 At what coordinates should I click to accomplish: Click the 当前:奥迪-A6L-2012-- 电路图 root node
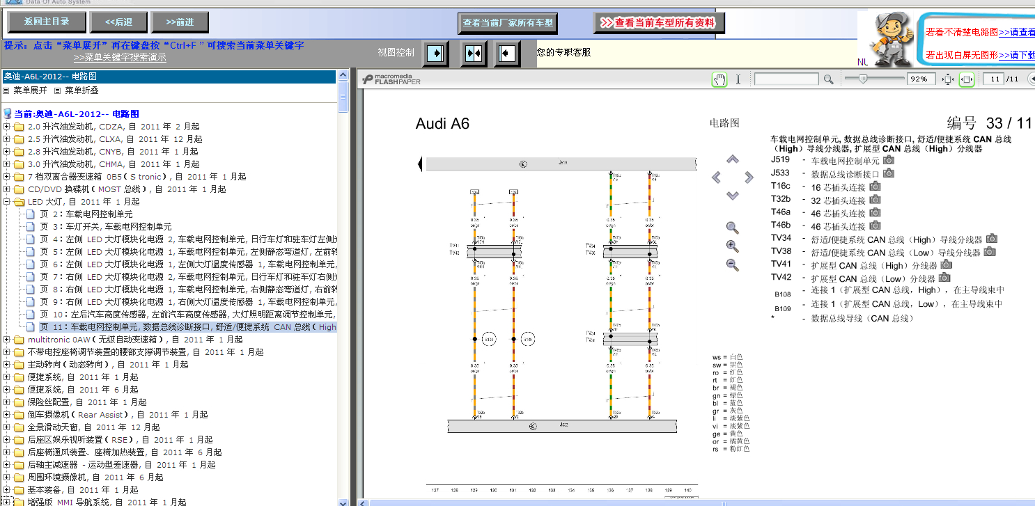pos(77,114)
